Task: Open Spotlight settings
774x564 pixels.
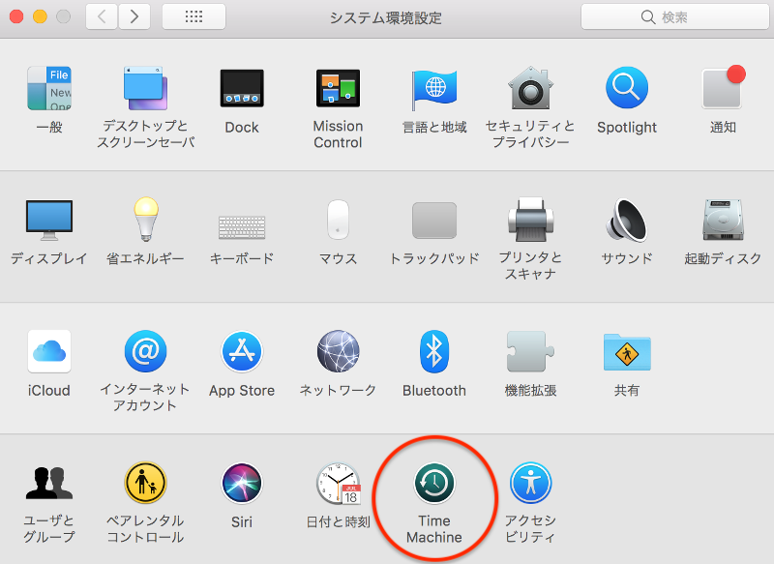Action: [x=626, y=88]
